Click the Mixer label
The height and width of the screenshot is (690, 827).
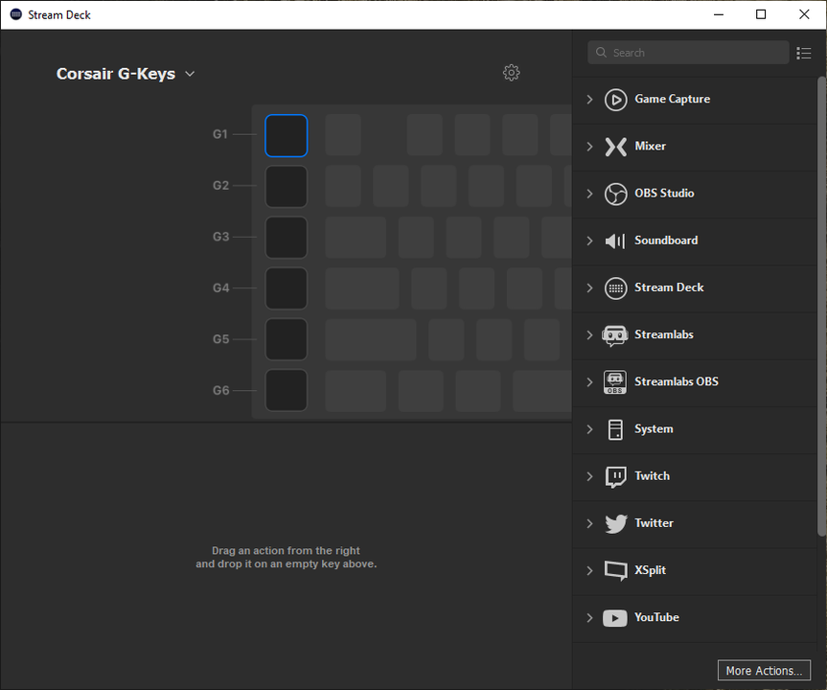(650, 146)
